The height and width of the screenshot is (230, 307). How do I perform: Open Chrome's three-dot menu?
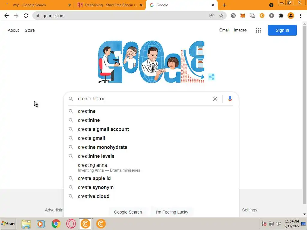tap(300, 16)
